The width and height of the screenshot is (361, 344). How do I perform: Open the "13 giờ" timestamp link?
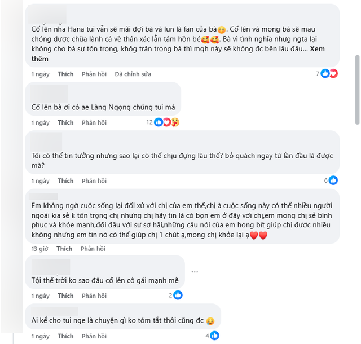(x=39, y=249)
